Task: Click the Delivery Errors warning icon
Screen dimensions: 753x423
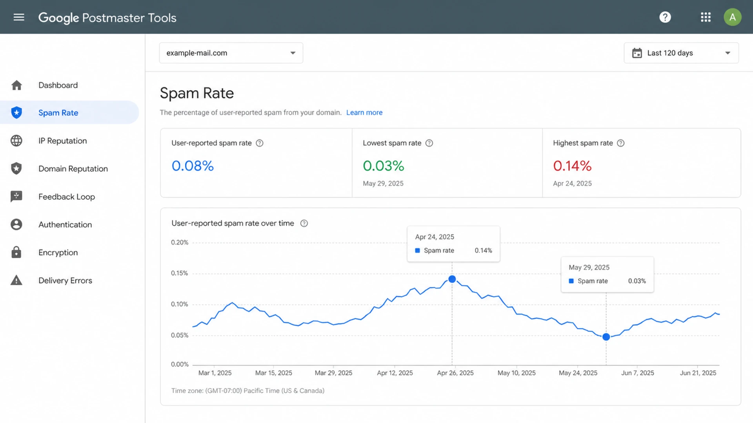Action: pos(16,280)
